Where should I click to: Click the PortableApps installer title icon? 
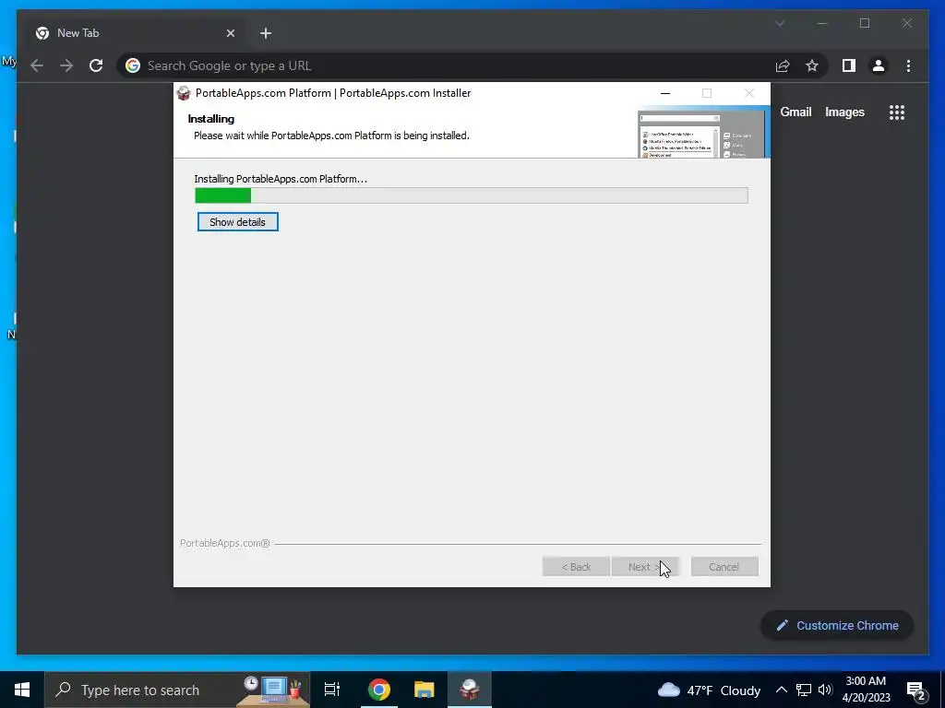pyautogui.click(x=184, y=93)
